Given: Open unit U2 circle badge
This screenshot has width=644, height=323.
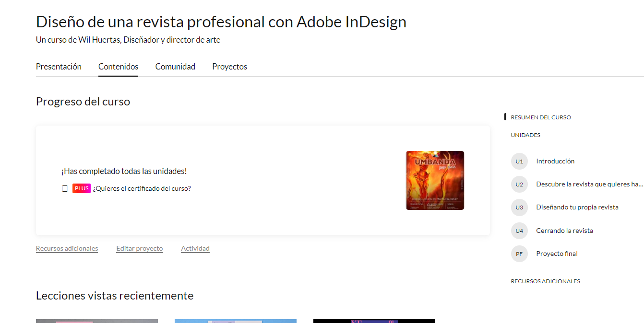Looking at the screenshot, I should (519, 185).
